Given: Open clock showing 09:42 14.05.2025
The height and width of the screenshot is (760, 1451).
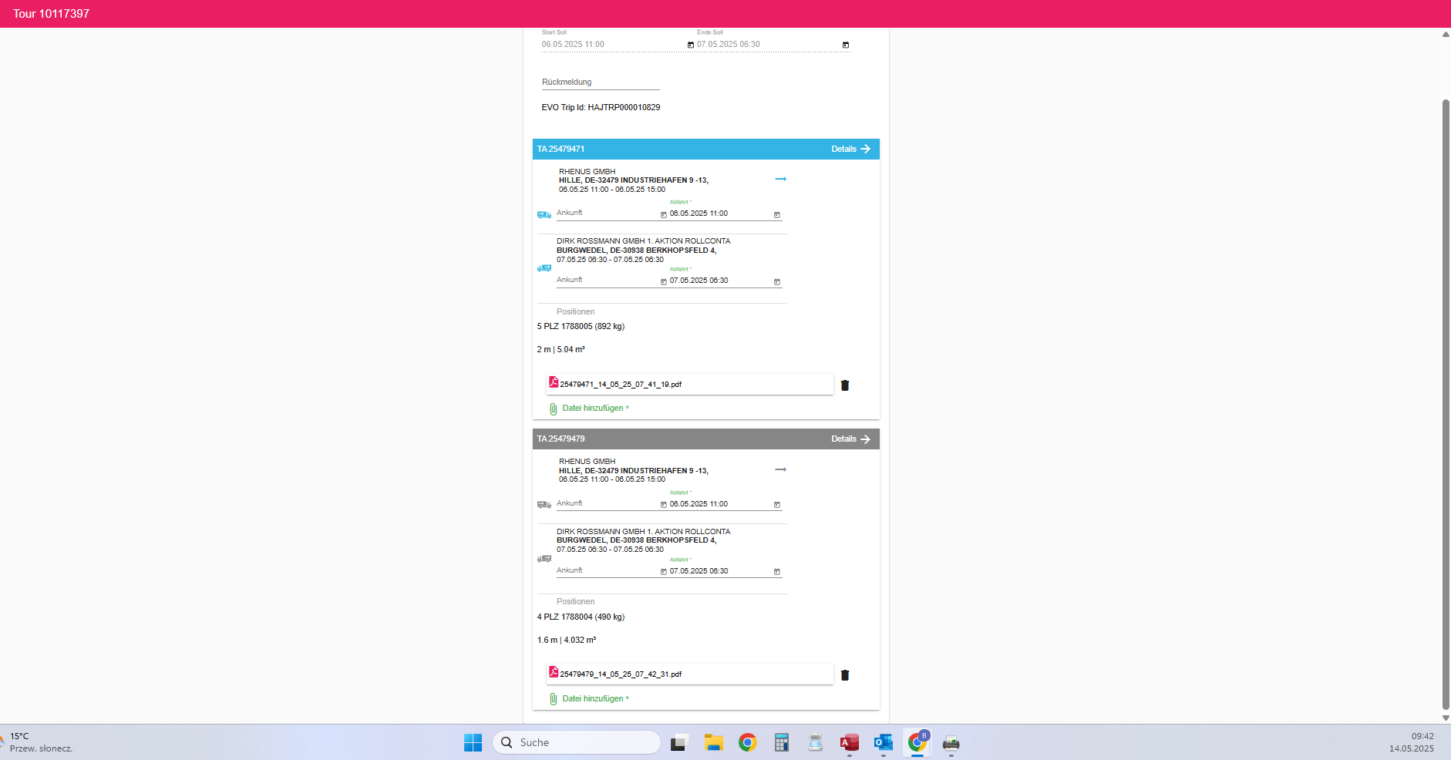Looking at the screenshot, I should click(x=1411, y=742).
